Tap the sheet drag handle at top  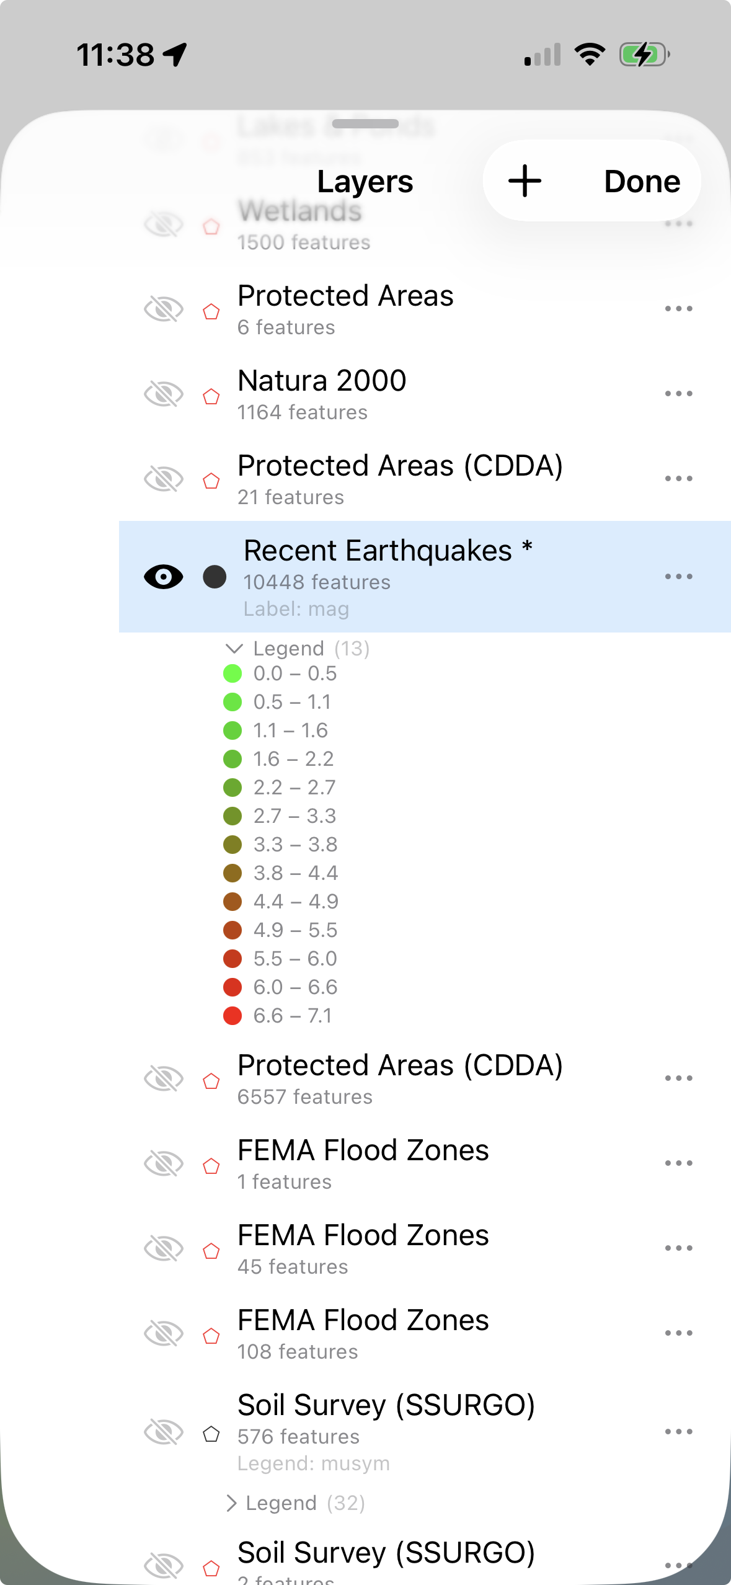click(x=365, y=124)
